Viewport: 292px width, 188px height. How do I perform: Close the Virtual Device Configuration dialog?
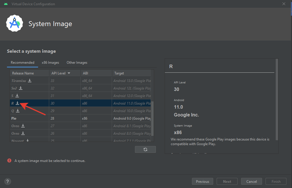pos(284,4)
